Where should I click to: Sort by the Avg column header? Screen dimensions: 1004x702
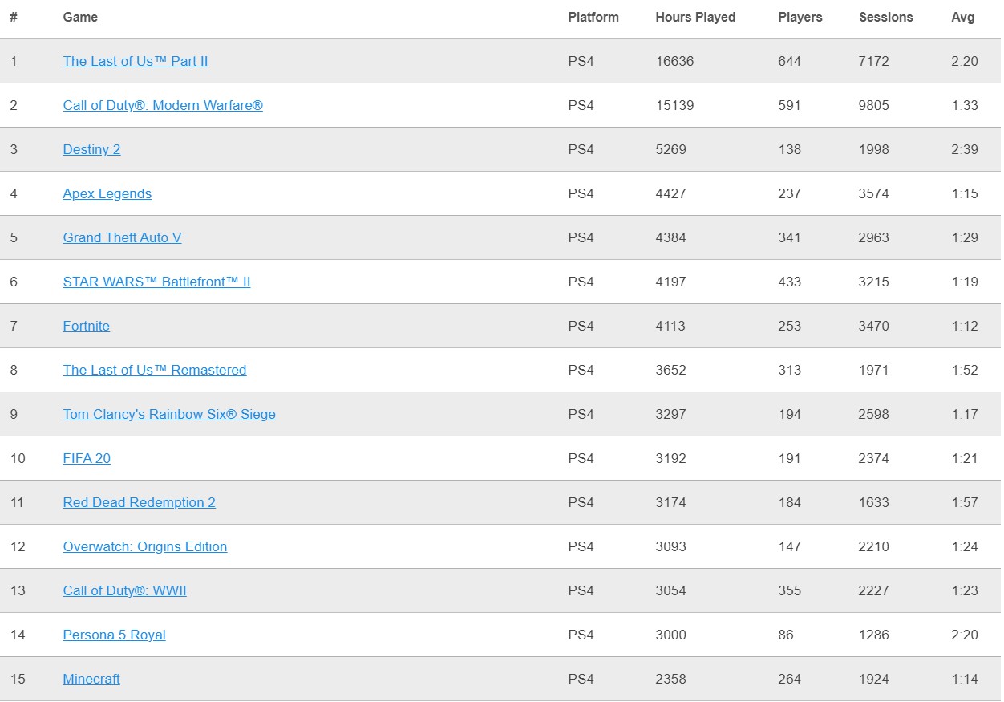click(x=962, y=17)
